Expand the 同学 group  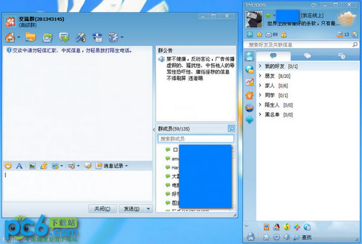308,95
